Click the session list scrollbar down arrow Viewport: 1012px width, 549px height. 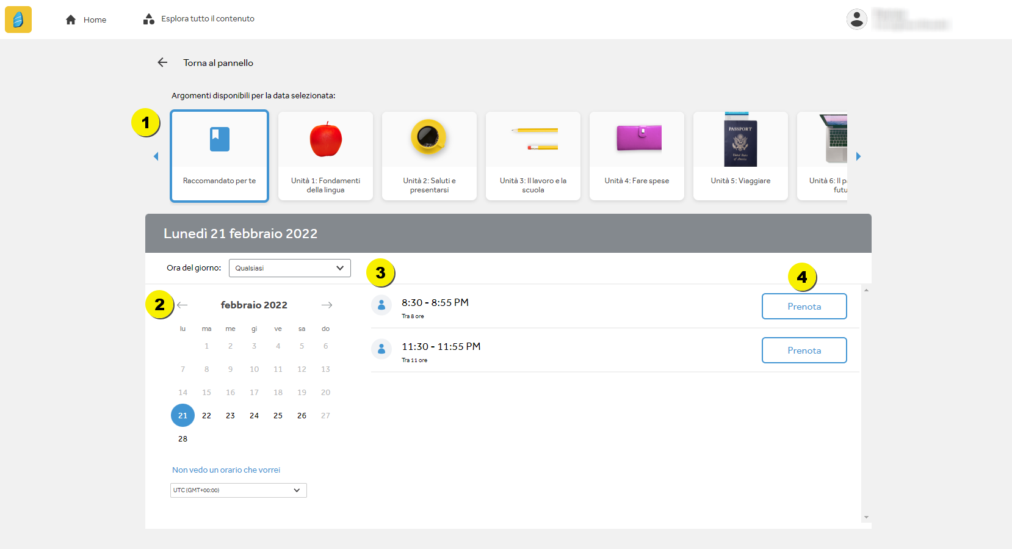pyautogui.click(x=866, y=517)
